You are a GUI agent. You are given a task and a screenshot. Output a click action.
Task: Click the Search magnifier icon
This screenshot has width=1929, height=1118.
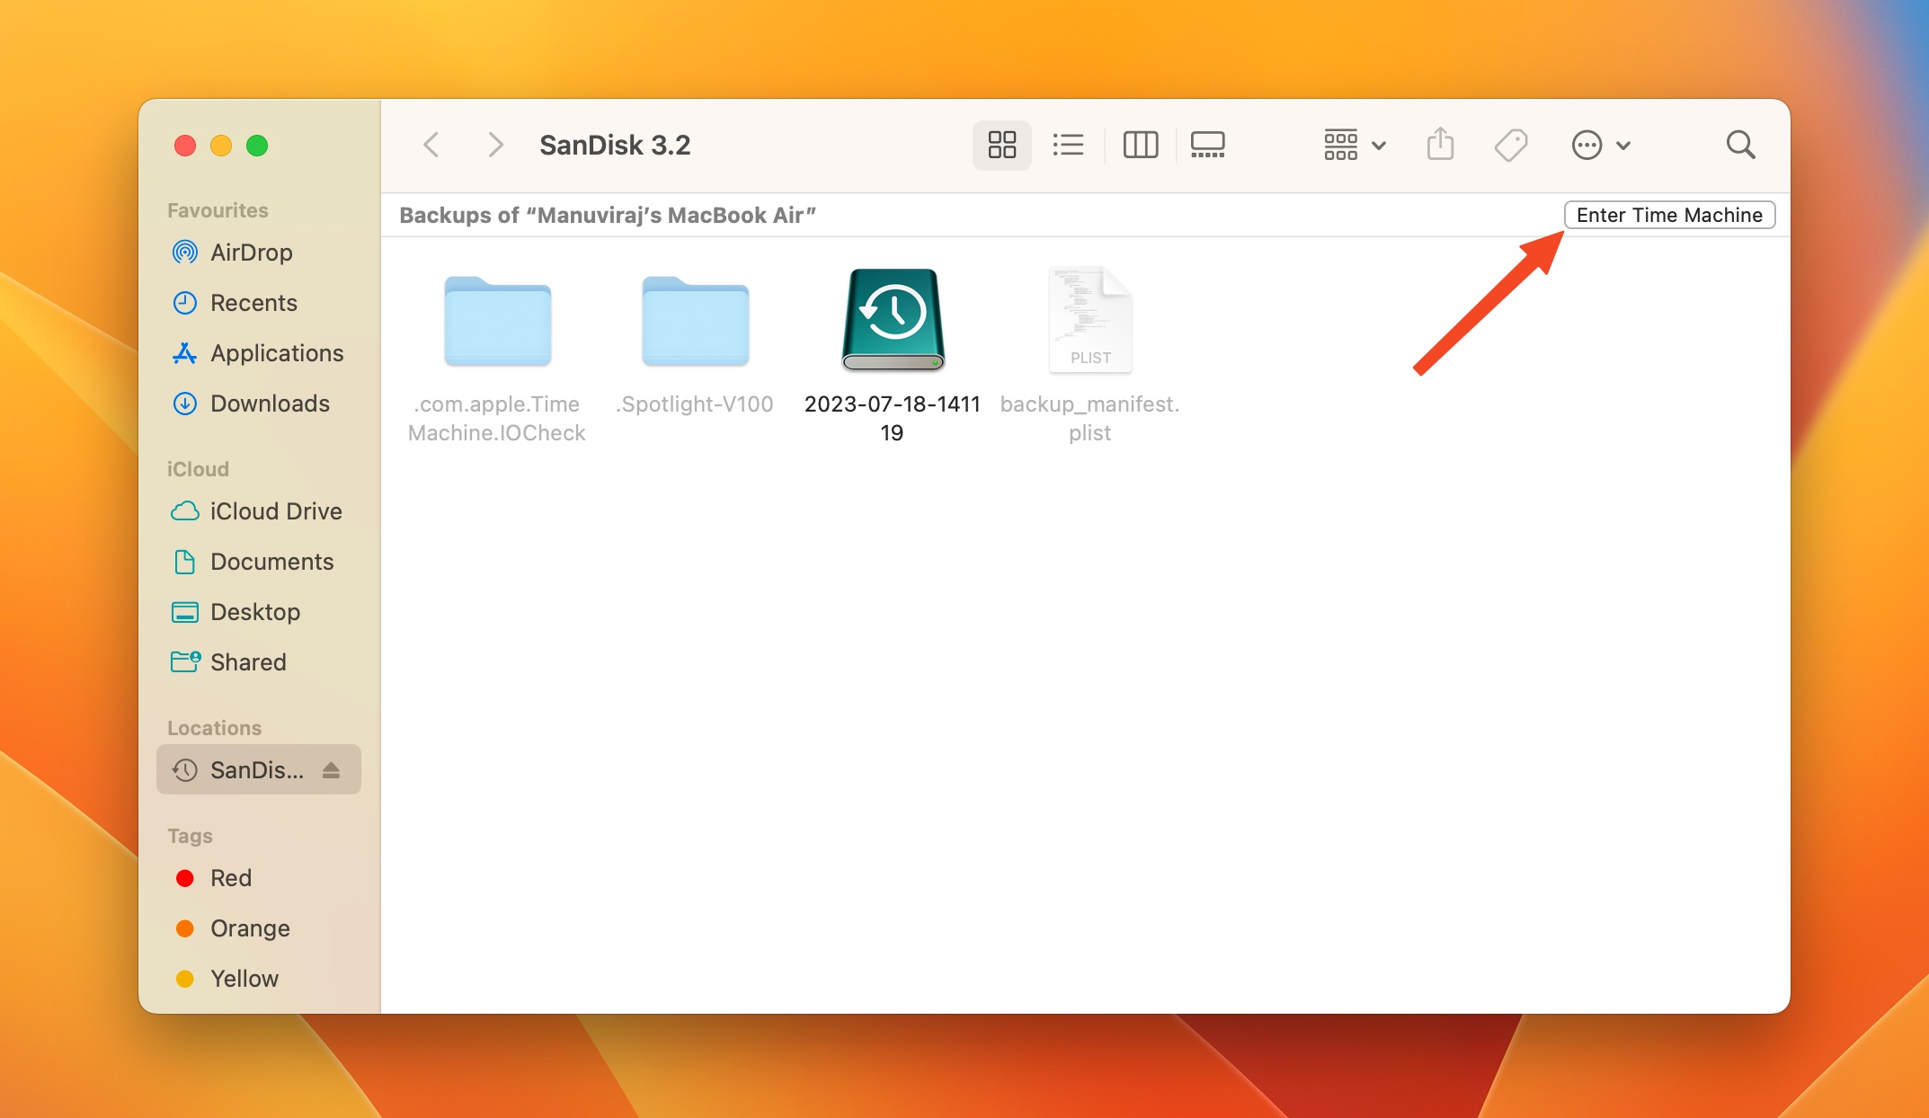coord(1740,145)
